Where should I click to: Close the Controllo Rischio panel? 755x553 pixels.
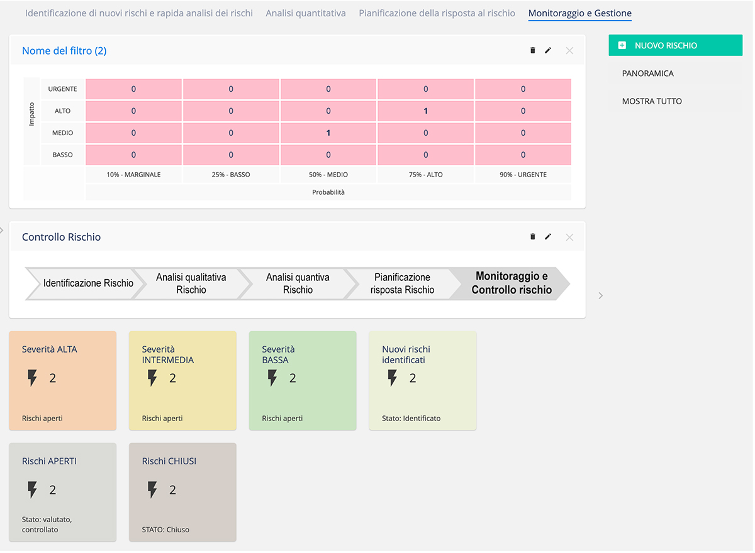coord(569,237)
